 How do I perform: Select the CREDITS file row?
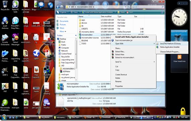85,29
